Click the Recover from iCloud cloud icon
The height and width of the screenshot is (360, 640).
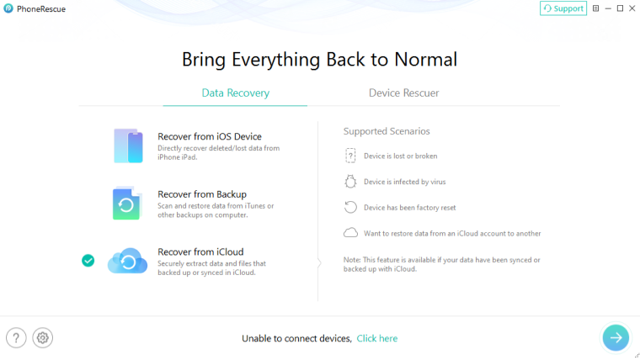[x=128, y=261]
